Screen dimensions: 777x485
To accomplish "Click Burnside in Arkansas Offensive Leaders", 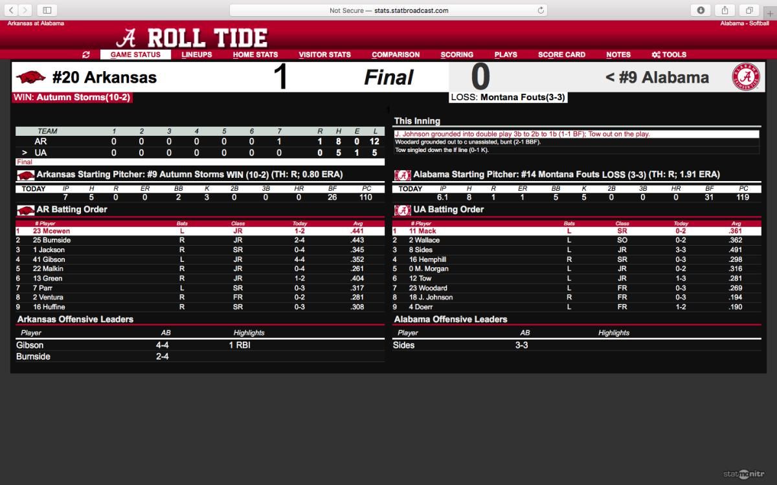I will [x=33, y=356].
